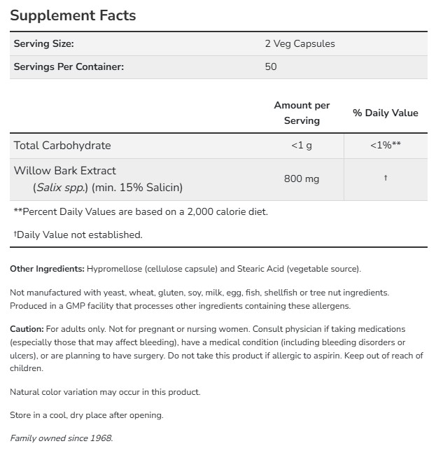The height and width of the screenshot is (453, 436).
Task: Click the Family owned since 1968 text
Action: pos(61,438)
